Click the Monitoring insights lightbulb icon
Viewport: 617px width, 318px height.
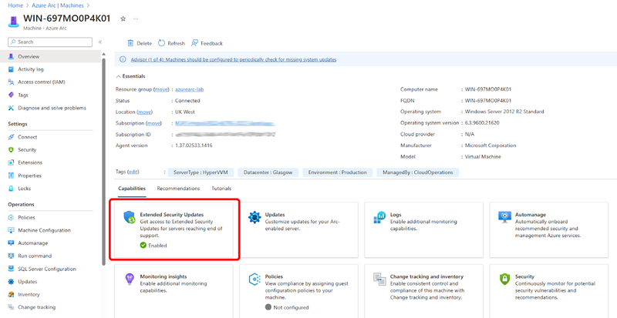pos(130,279)
